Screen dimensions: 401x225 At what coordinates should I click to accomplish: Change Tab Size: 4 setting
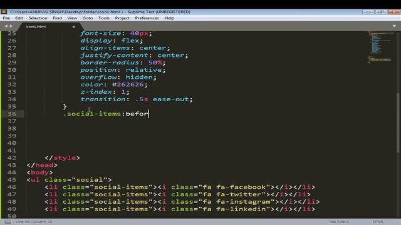pos(339,222)
